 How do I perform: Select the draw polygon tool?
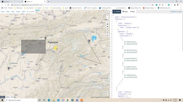tap(108, 24)
